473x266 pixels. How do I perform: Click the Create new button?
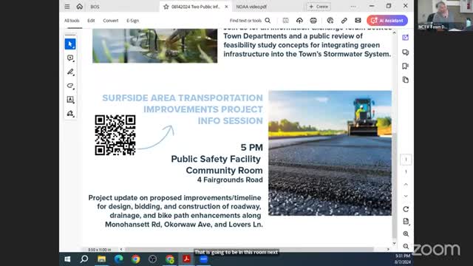319,7
